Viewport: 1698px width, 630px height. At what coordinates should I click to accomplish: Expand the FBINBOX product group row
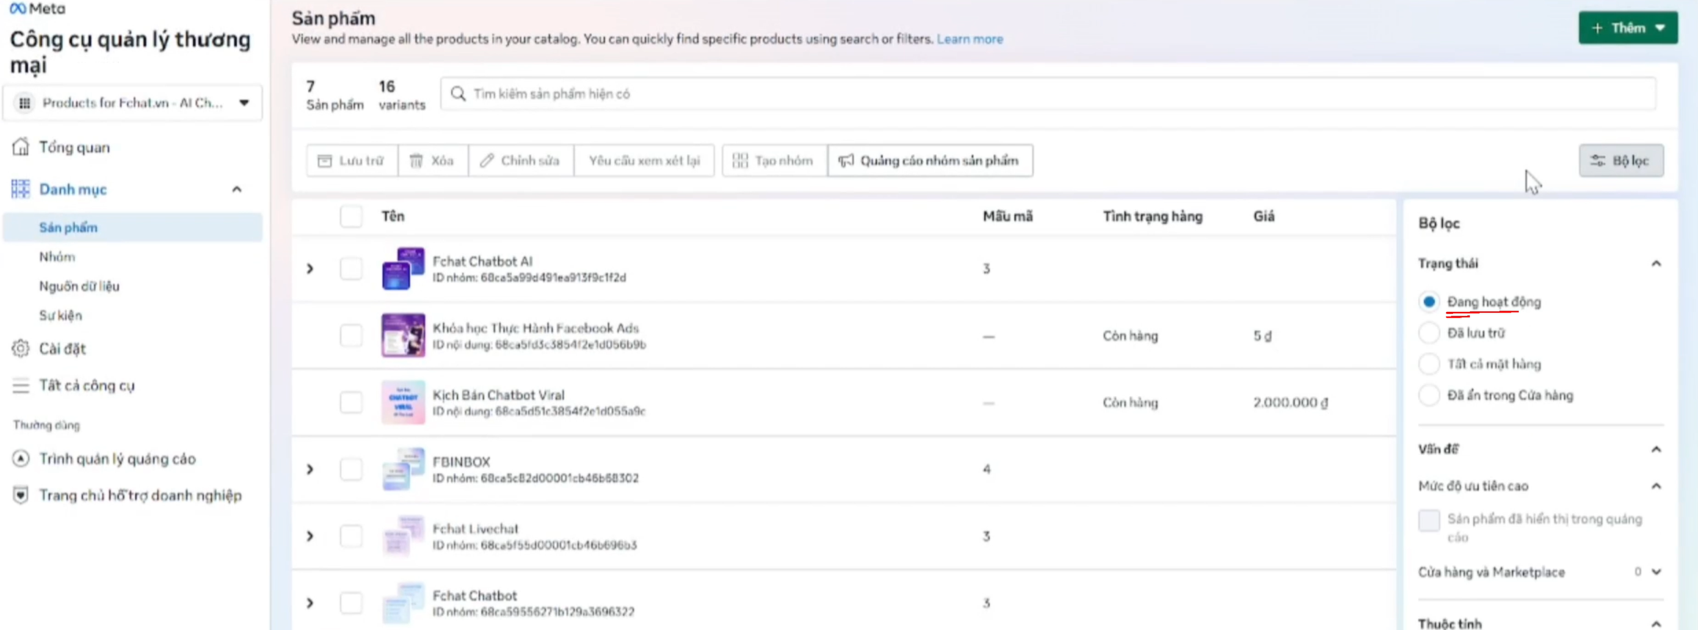[310, 469]
